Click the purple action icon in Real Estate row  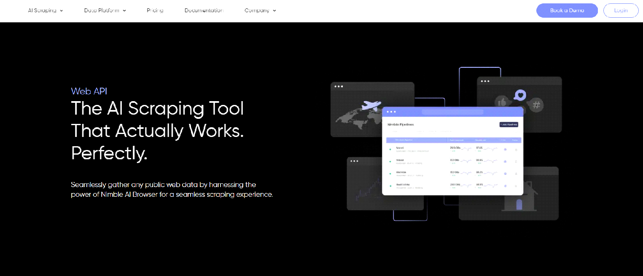point(505,186)
